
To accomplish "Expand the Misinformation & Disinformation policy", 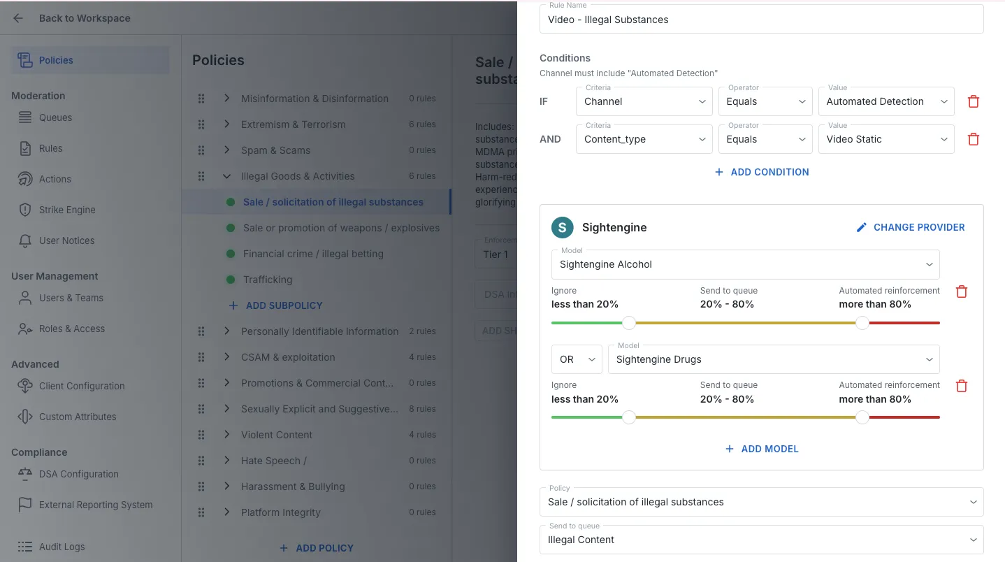I will [226, 99].
